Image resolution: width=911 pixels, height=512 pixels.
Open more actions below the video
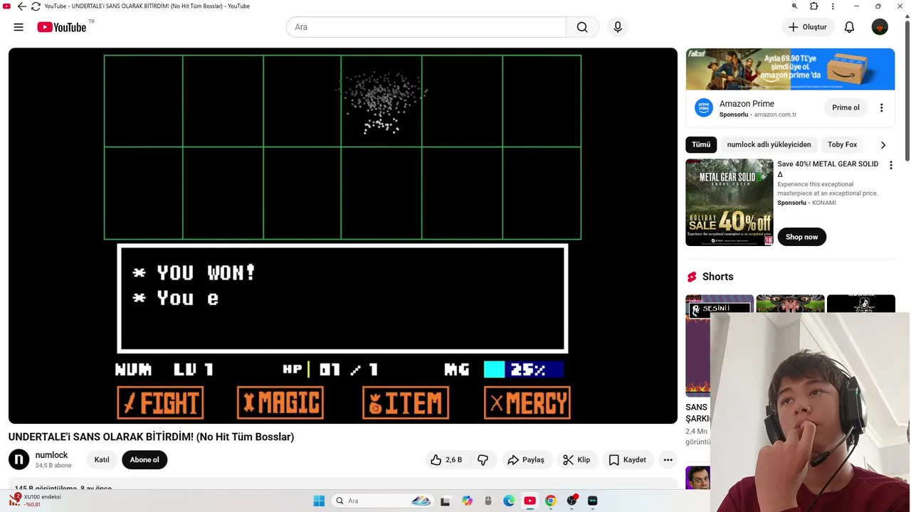[x=668, y=460]
